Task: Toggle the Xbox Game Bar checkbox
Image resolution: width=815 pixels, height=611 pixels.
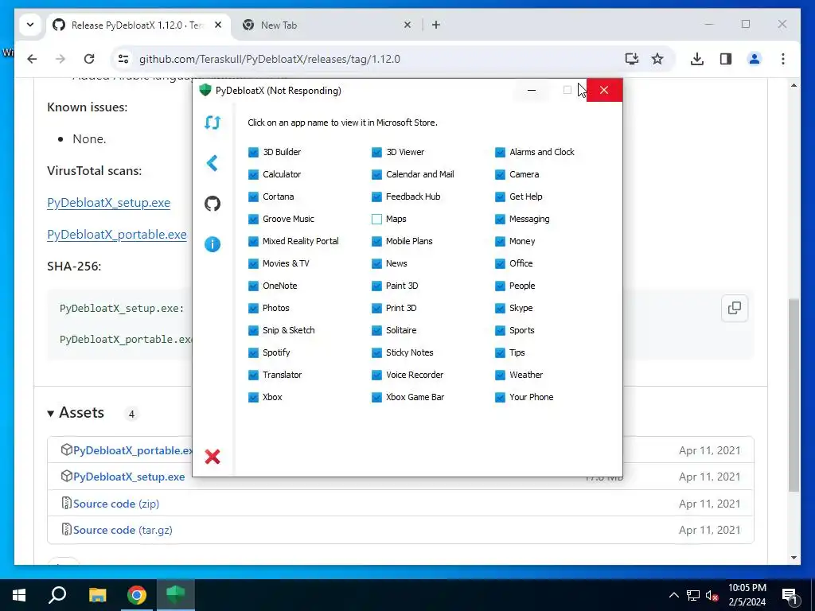Action: pyautogui.click(x=376, y=398)
